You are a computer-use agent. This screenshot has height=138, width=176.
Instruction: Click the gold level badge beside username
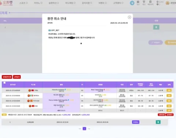(168, 3)
